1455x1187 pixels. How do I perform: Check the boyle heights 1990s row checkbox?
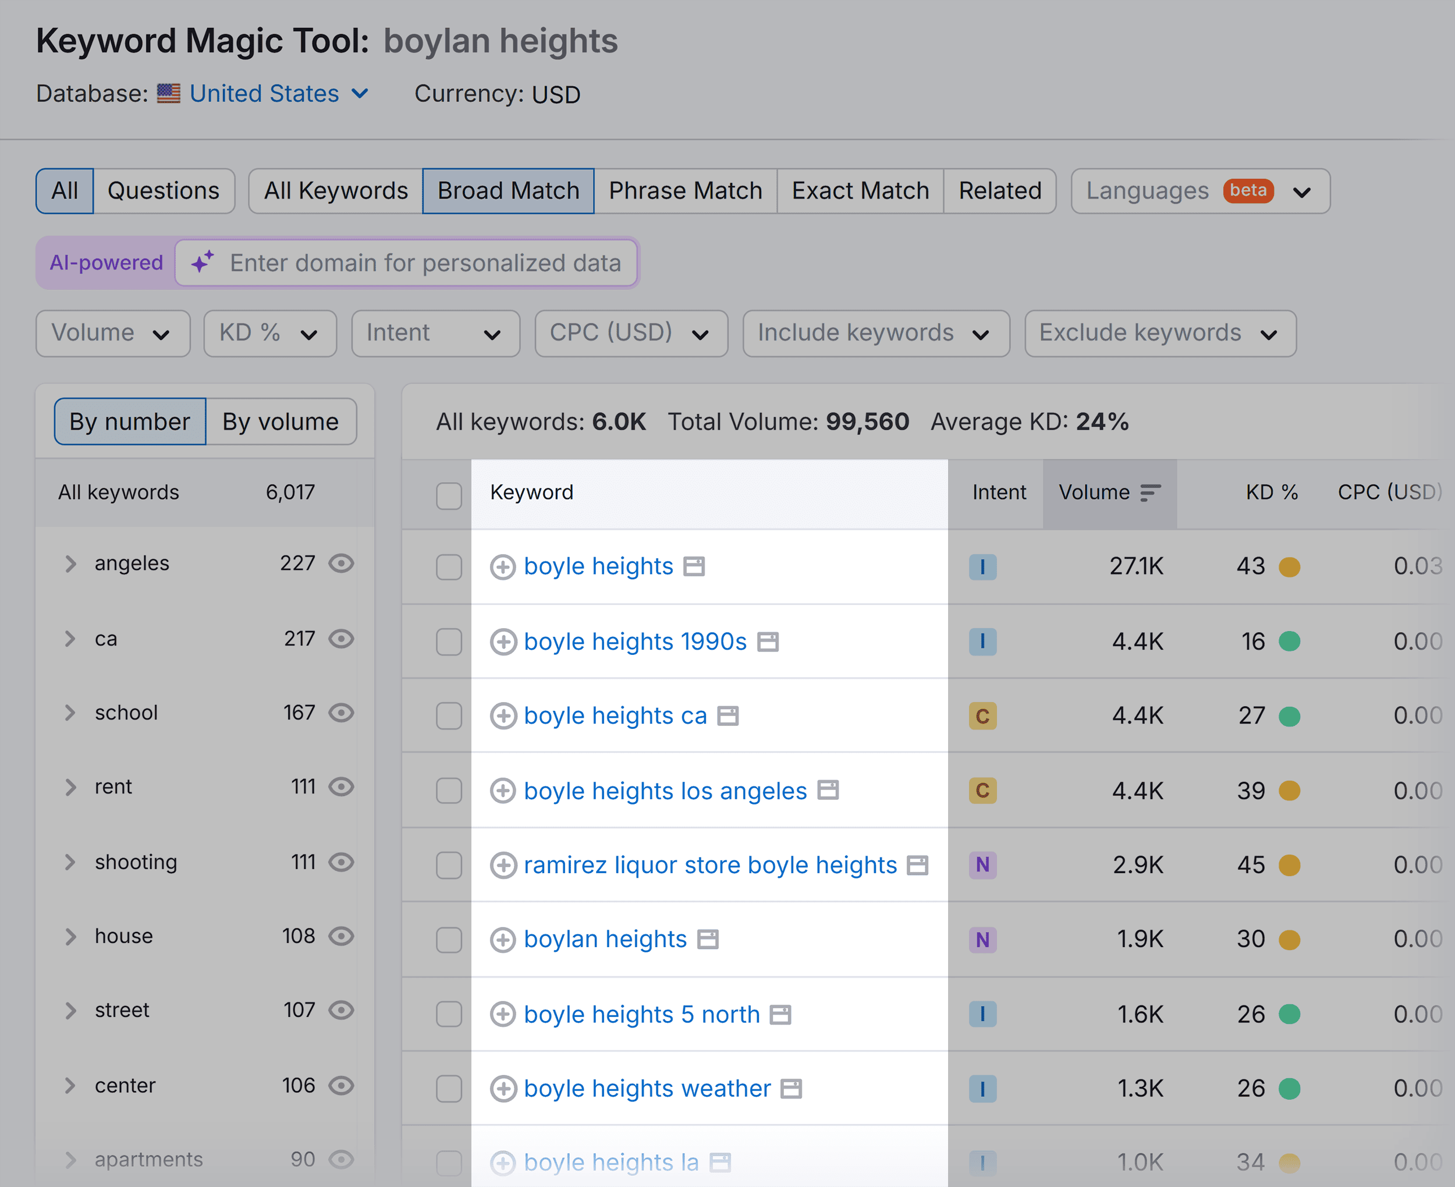pos(449,642)
